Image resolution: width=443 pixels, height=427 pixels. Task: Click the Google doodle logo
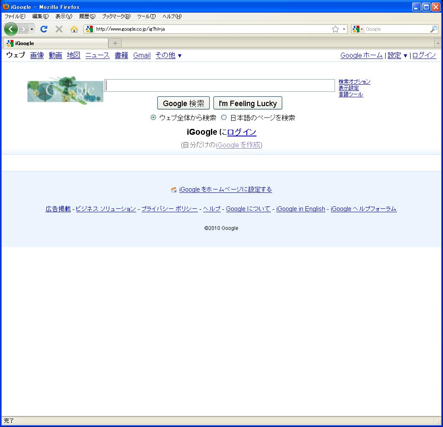coord(65,90)
